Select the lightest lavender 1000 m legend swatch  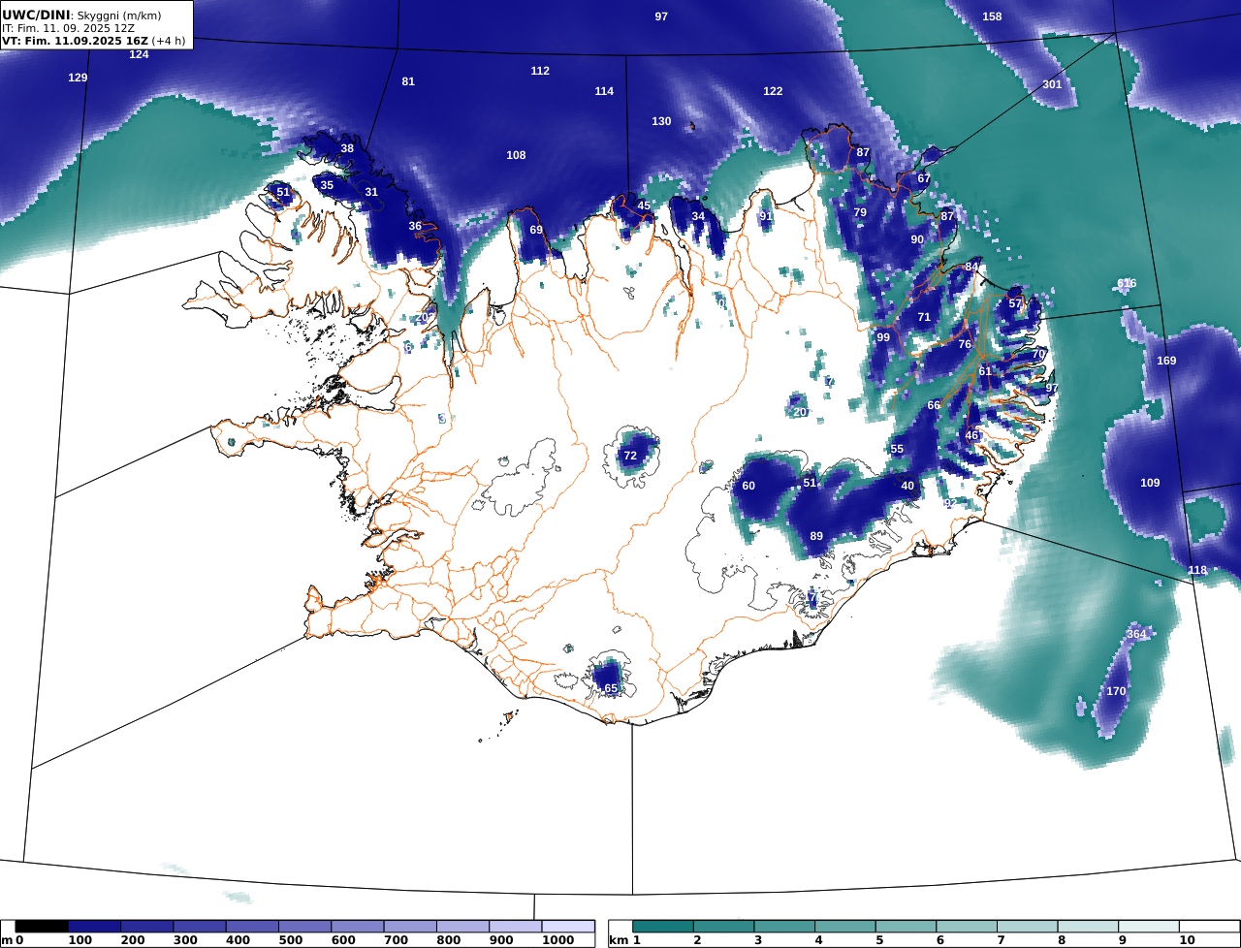pyautogui.click(x=567, y=927)
